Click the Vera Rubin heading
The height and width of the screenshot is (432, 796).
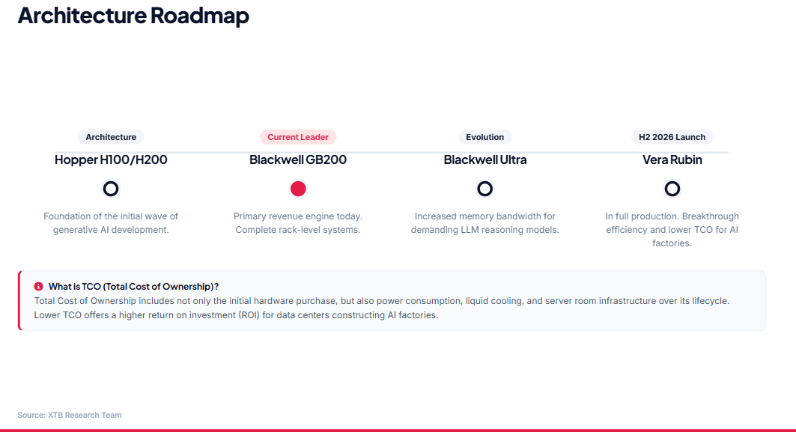[x=672, y=159]
